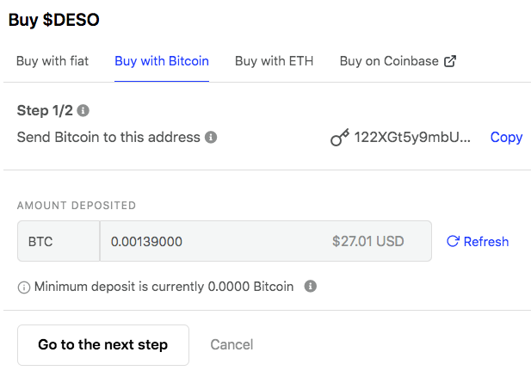The width and height of the screenshot is (531, 377).
Task: Click the $27.01 USD value
Action: (x=367, y=241)
